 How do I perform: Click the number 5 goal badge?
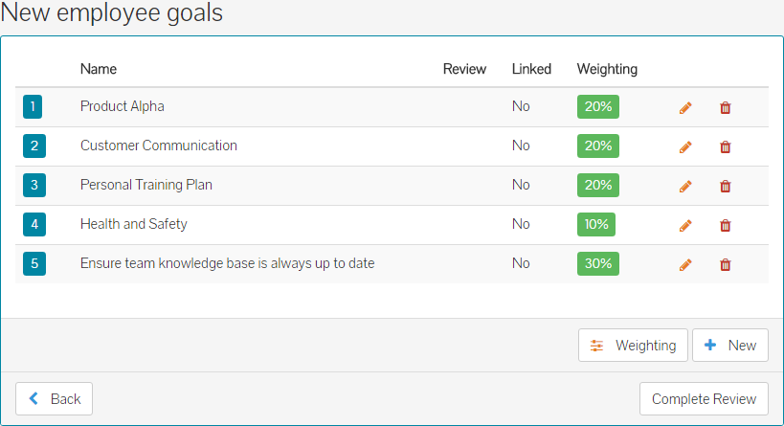tap(34, 264)
